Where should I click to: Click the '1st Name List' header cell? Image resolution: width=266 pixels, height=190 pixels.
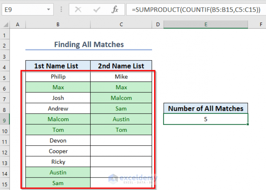click(58, 66)
